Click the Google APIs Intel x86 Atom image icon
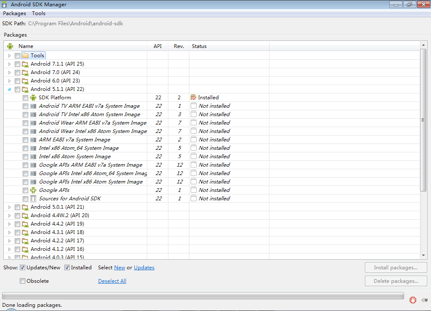Viewport: 431px width, 311px height. (33, 182)
